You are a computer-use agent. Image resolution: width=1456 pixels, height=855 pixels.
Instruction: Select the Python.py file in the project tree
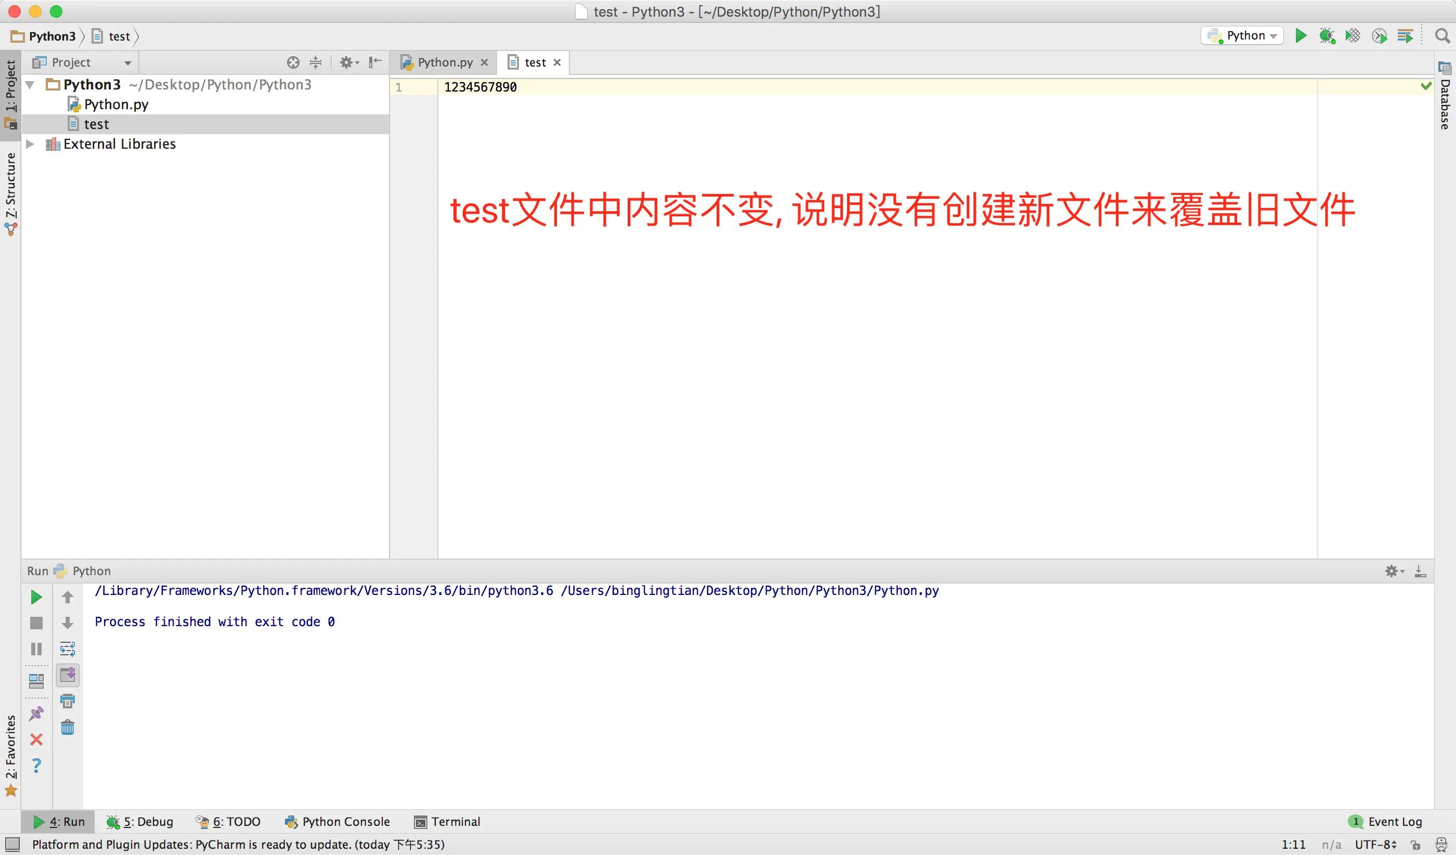tap(115, 105)
